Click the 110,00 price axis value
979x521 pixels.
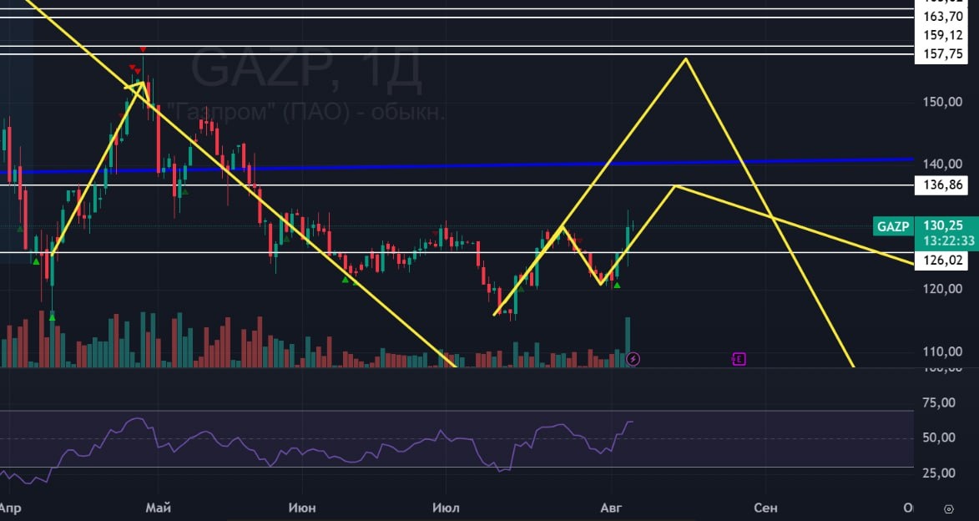(x=942, y=352)
